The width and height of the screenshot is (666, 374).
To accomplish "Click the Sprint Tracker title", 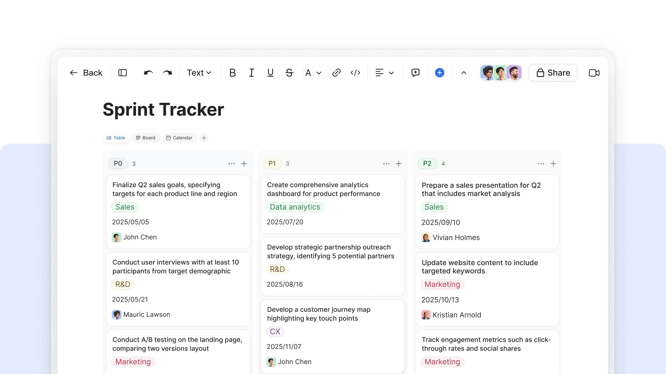I will pos(164,110).
